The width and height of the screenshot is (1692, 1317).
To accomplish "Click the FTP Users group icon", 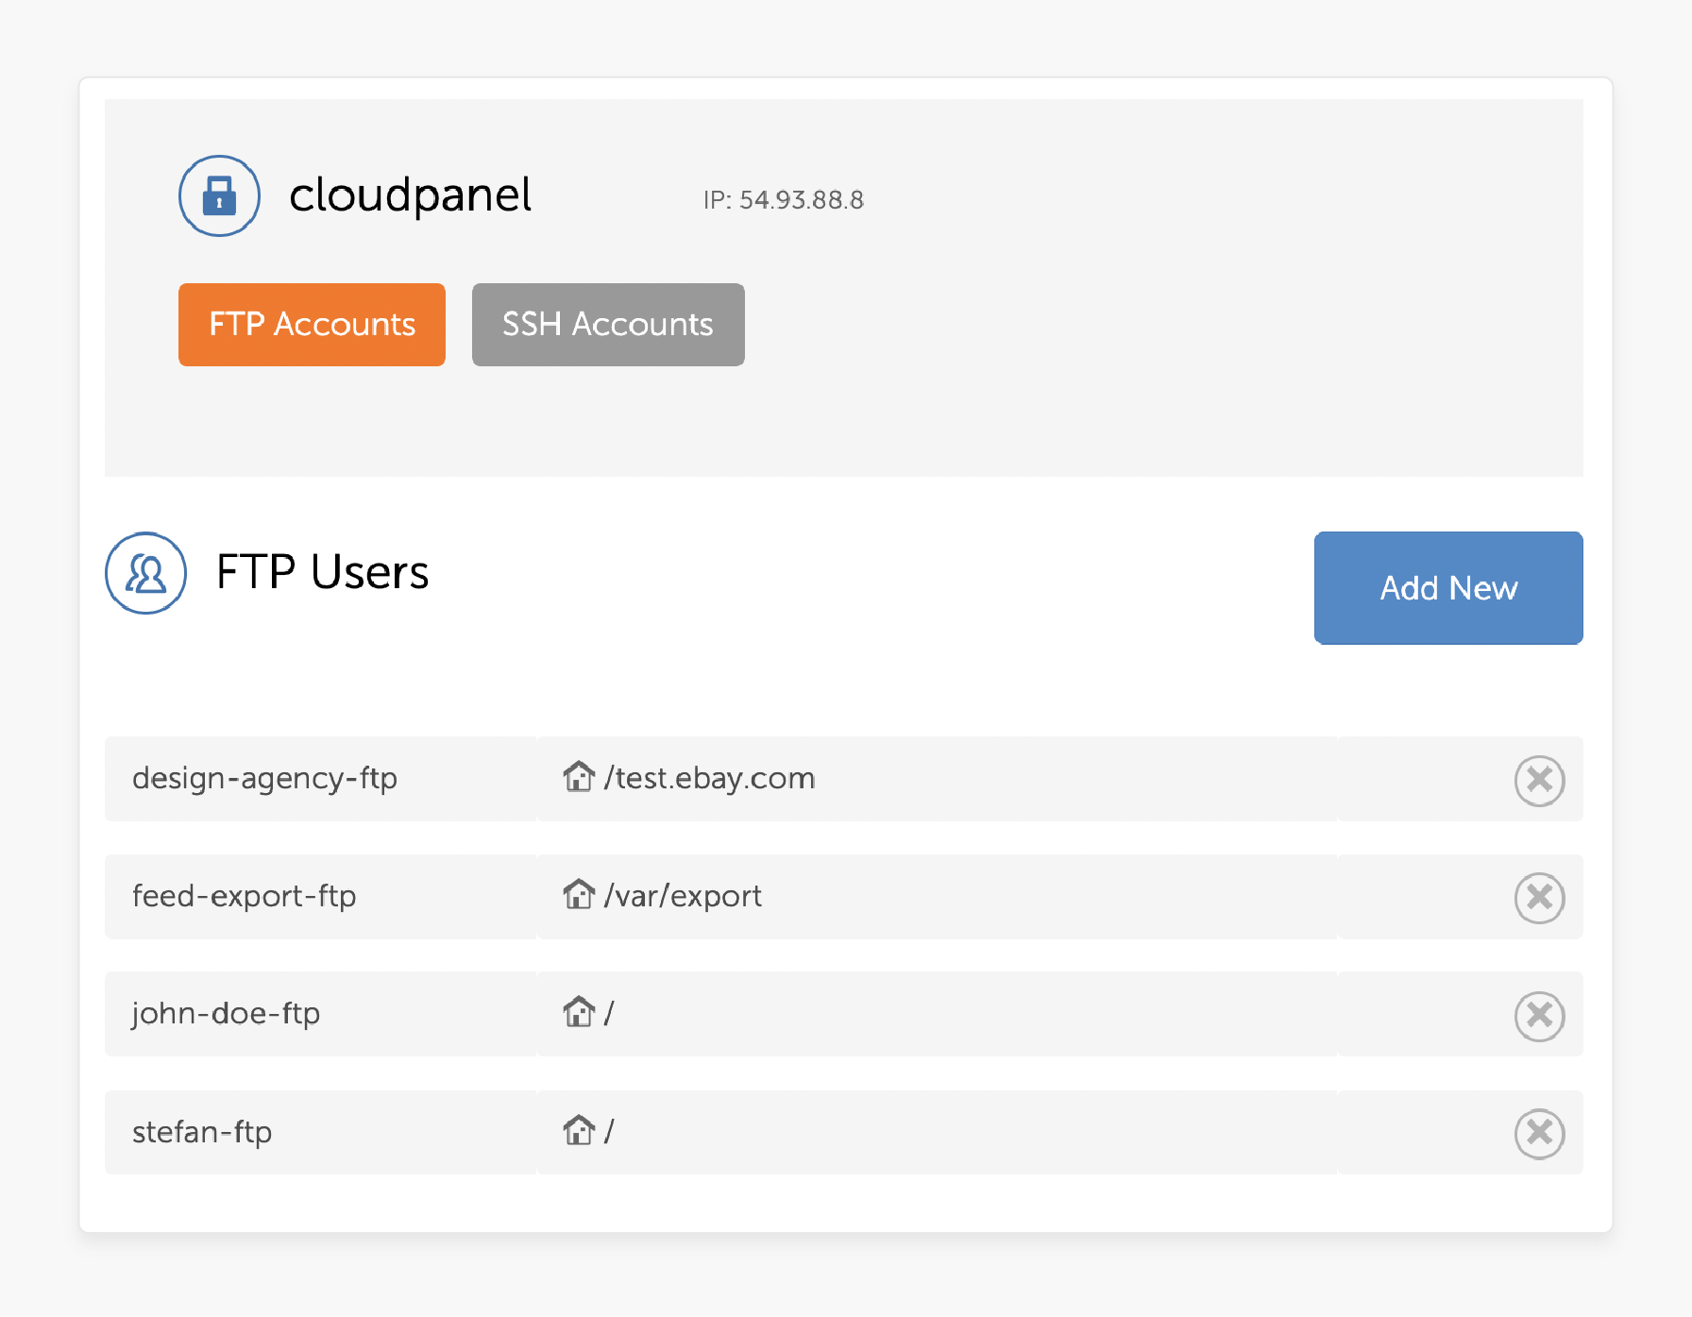I will pyautogui.click(x=145, y=573).
